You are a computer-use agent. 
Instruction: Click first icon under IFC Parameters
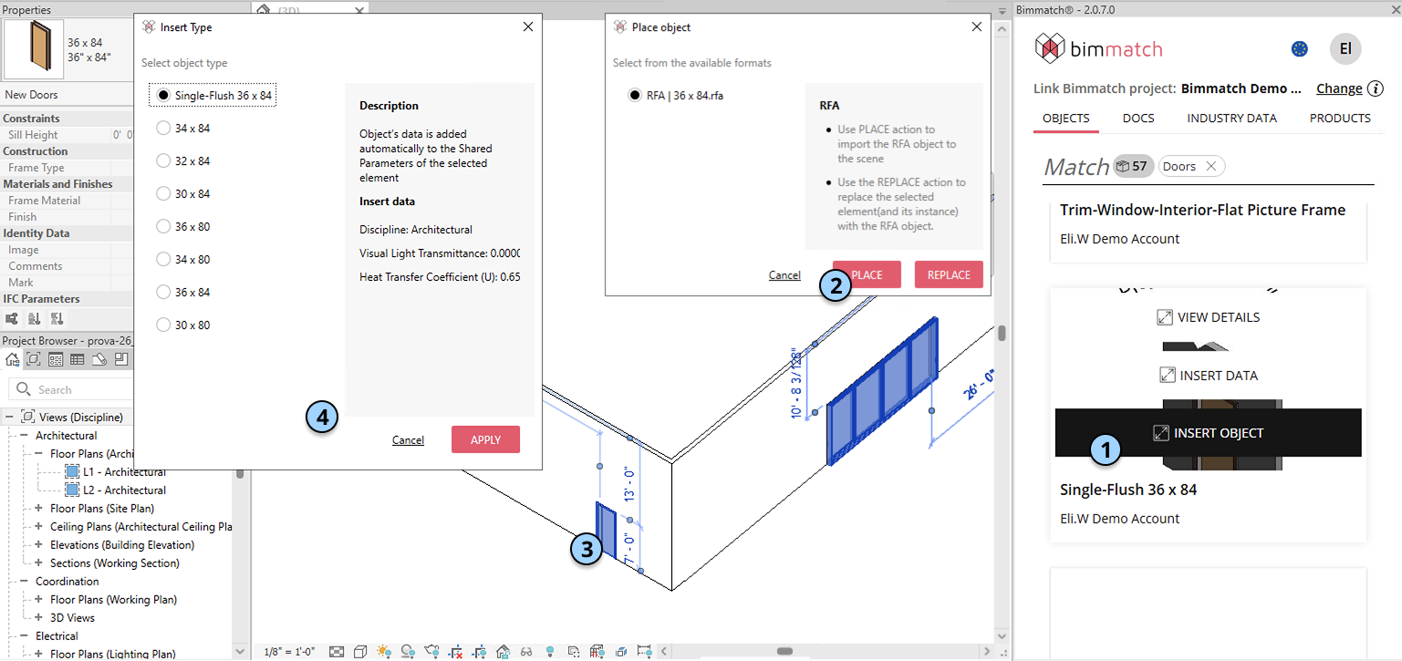point(12,318)
